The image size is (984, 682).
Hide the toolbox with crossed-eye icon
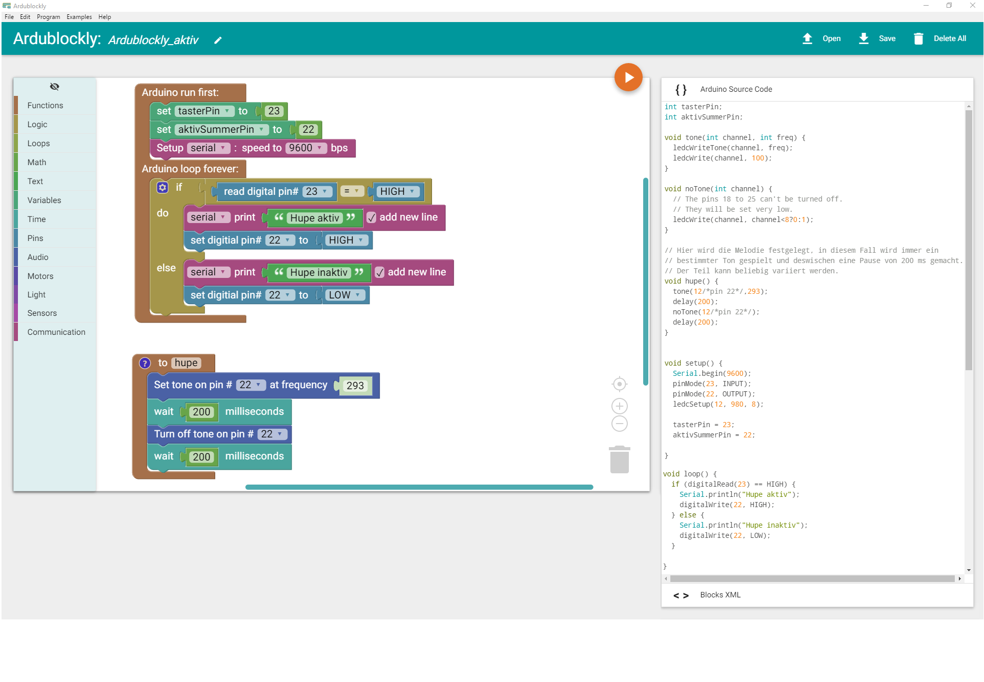click(x=54, y=87)
